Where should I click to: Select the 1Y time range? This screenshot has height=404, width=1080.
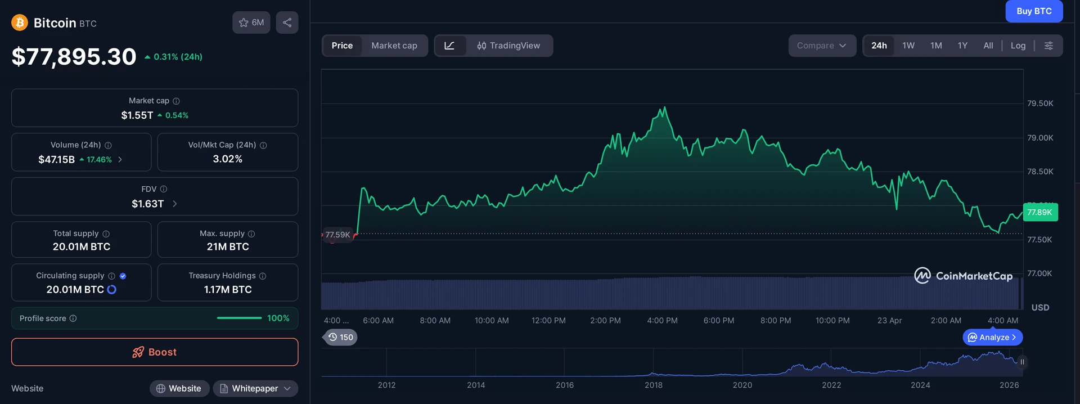click(962, 46)
